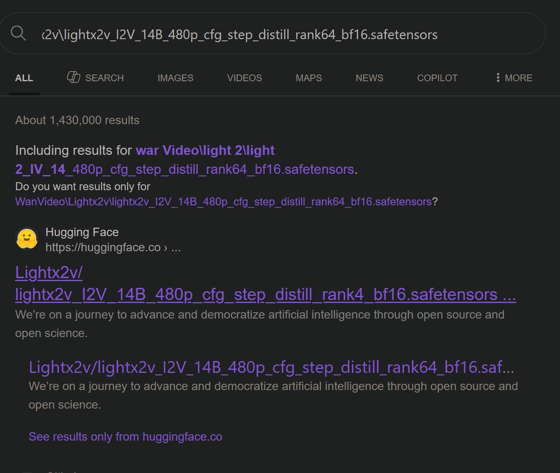Open the VIDEOS tab
Screen dimensions: 560x473
244,78
